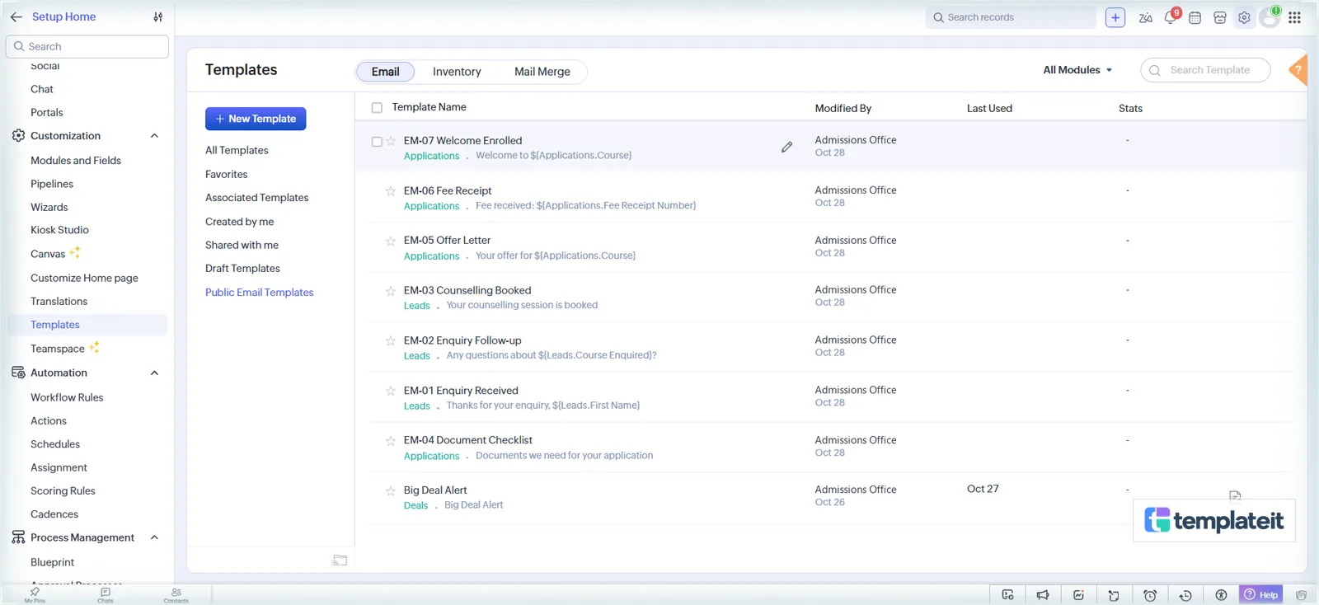The height and width of the screenshot is (605, 1319).
Task: Click the Search records box
Action: (x=1011, y=17)
